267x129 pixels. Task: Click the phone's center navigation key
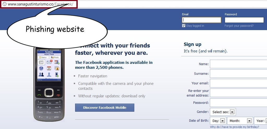point(49,93)
